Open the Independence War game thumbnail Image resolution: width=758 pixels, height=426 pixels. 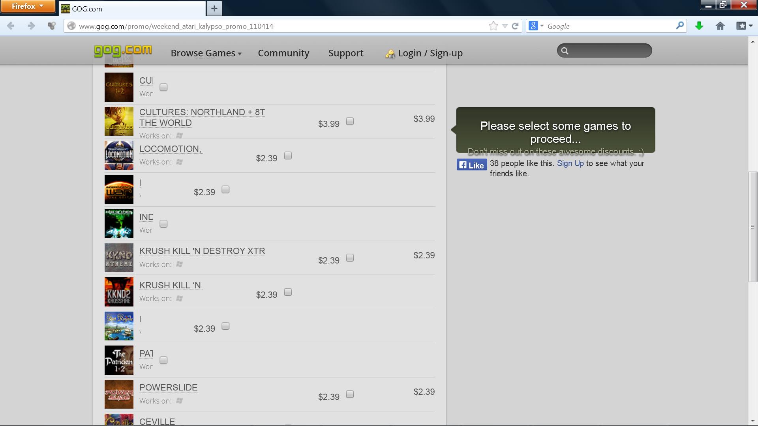pyautogui.click(x=119, y=189)
